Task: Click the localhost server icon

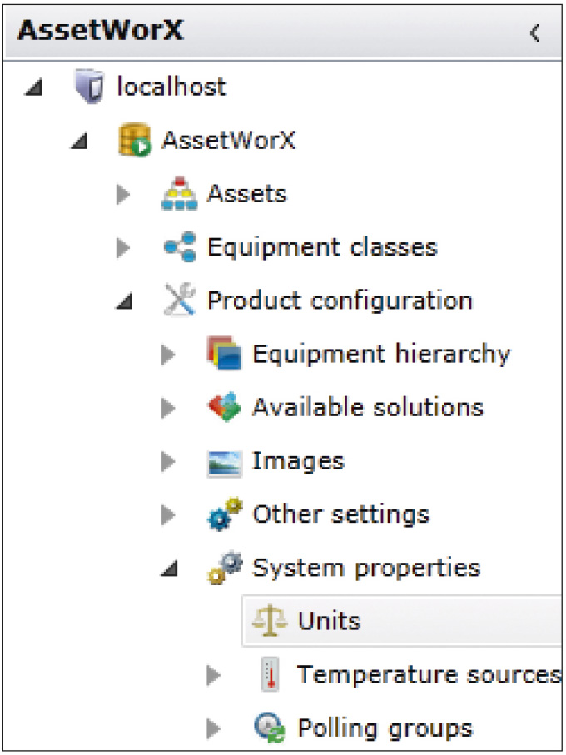Action: (89, 87)
